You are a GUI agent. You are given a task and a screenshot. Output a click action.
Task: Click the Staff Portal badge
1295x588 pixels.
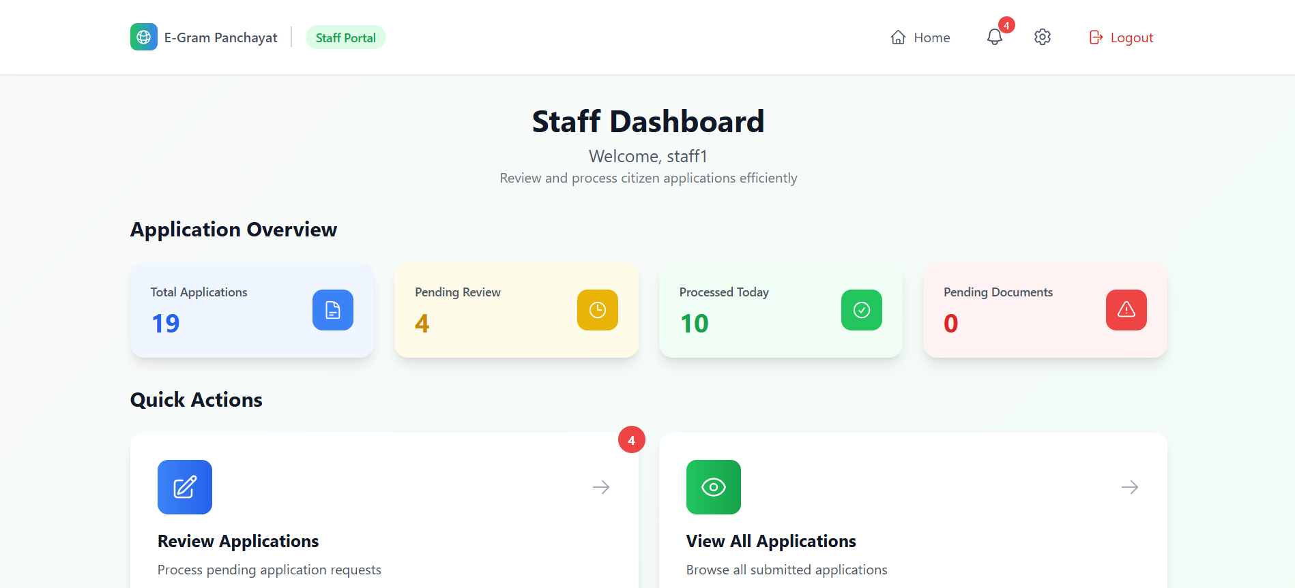point(346,37)
